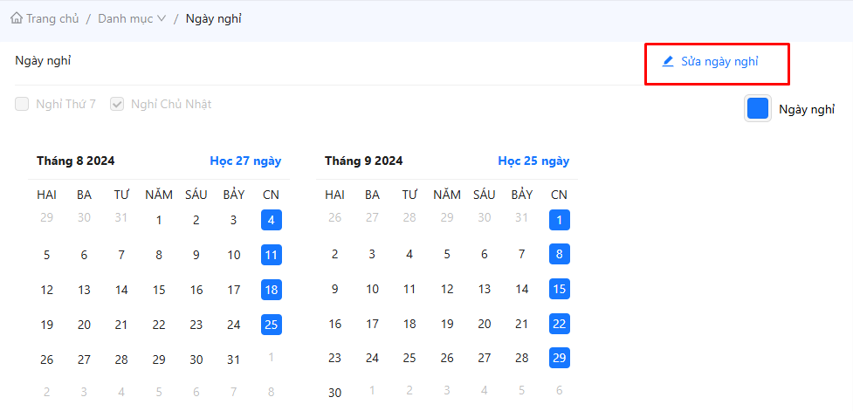853x411 pixels.
Task: Click the Danh mục chevron arrow
Action: [x=162, y=18]
